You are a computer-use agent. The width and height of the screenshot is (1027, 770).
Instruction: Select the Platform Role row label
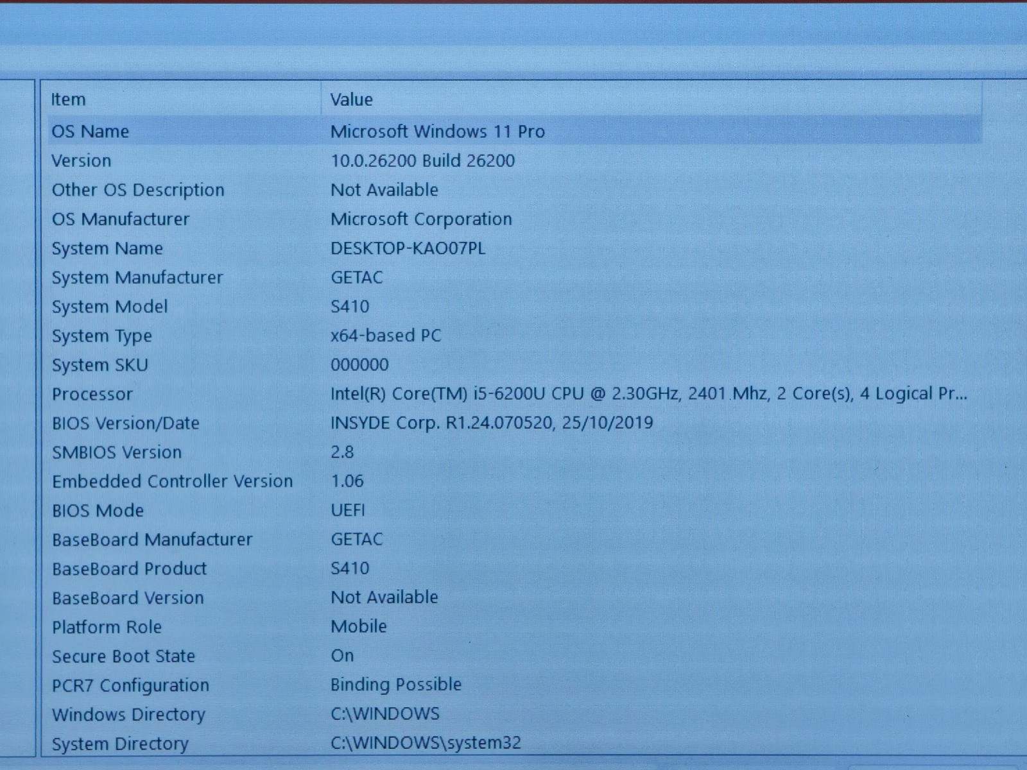pyautogui.click(x=107, y=628)
